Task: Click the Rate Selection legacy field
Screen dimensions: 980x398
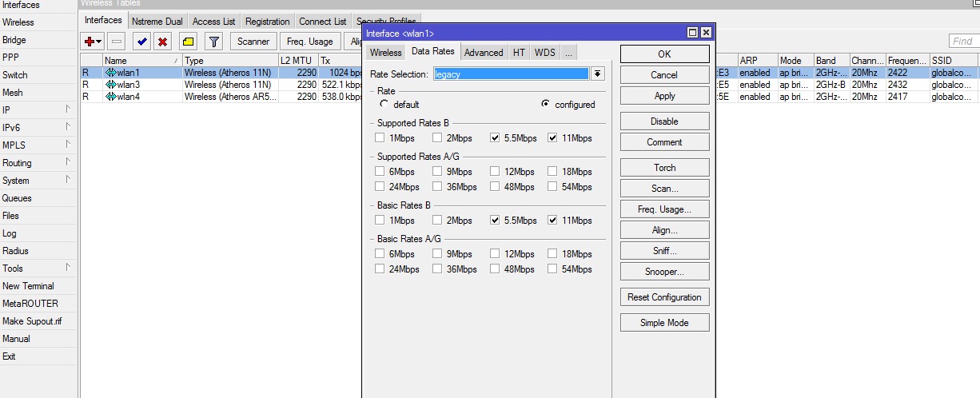Action: pyautogui.click(x=511, y=74)
